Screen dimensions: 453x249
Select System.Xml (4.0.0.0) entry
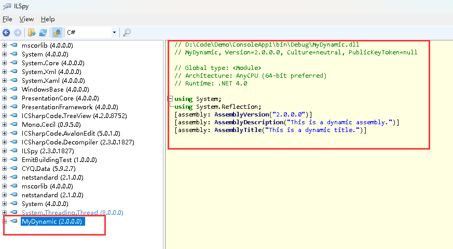[51, 72]
